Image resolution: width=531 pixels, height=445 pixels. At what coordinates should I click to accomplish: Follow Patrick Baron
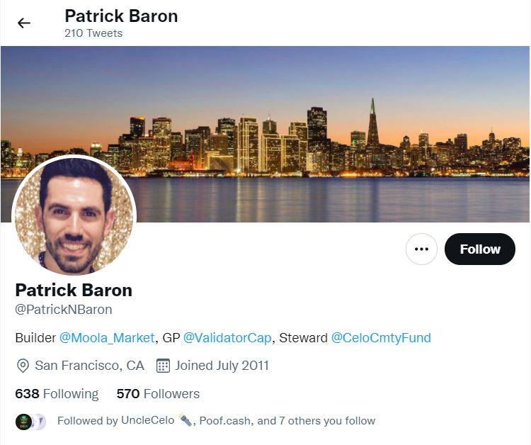coord(480,249)
